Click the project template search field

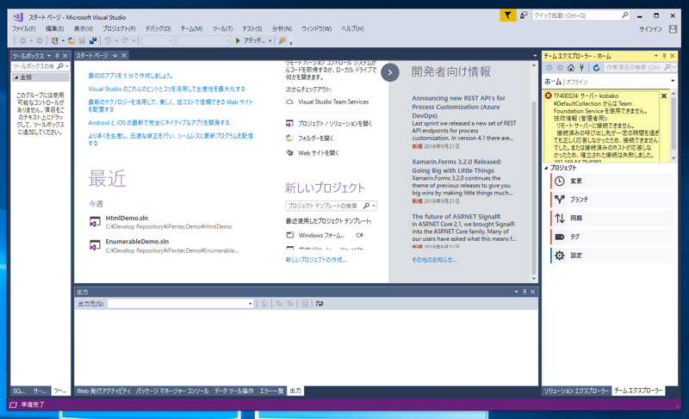[323, 206]
